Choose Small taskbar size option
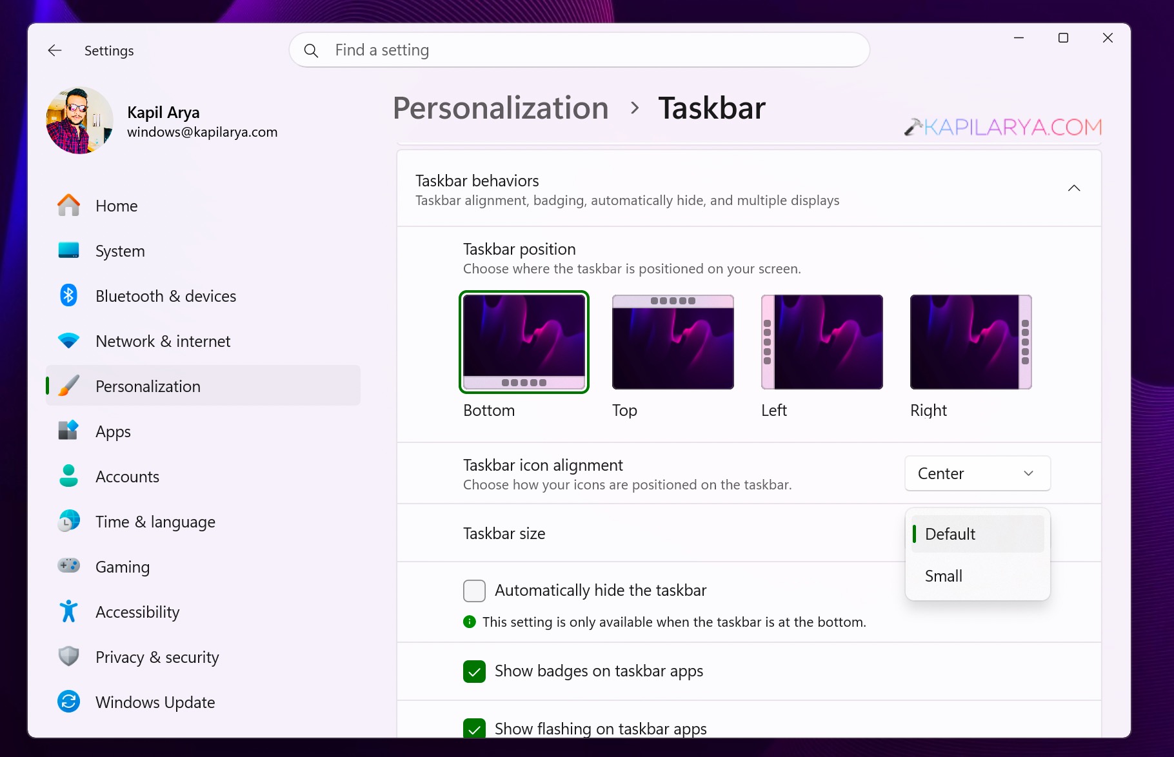 click(x=977, y=576)
